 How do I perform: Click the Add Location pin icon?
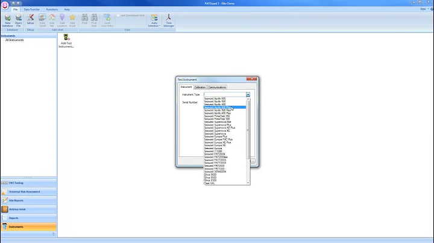[x=62, y=20]
